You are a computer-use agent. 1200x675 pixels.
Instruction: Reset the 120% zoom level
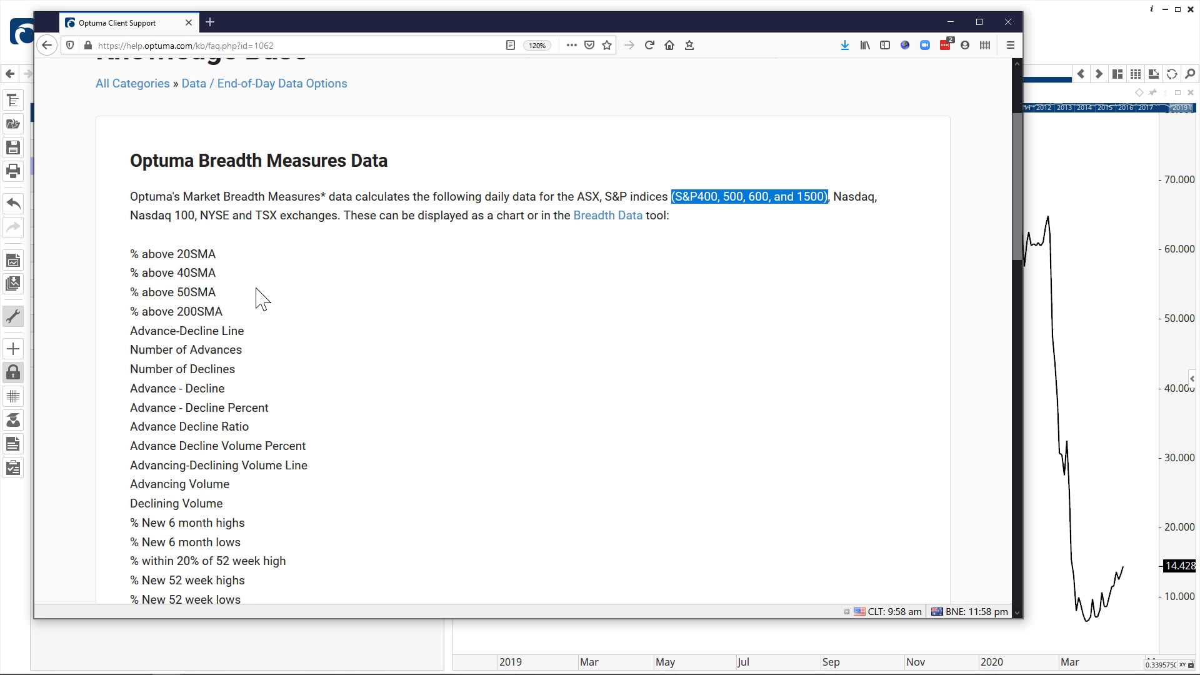[x=537, y=46]
